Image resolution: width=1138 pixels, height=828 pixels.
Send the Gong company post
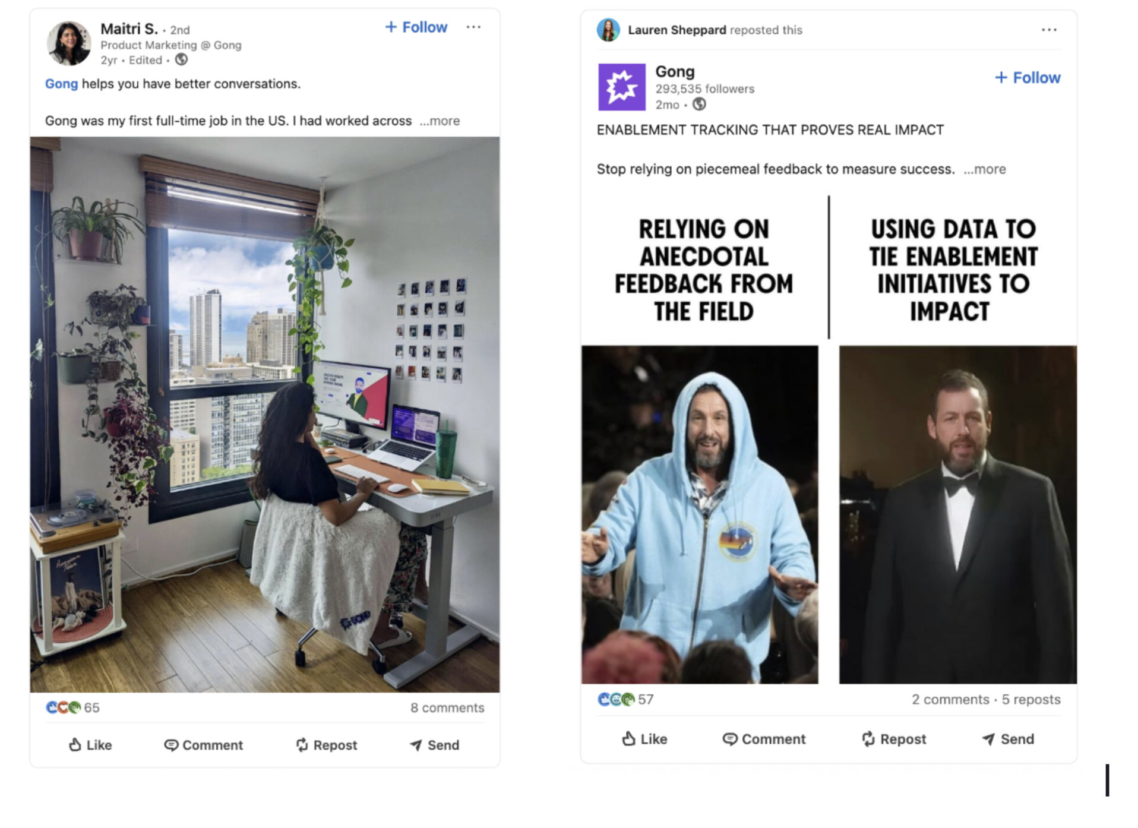[1007, 739]
